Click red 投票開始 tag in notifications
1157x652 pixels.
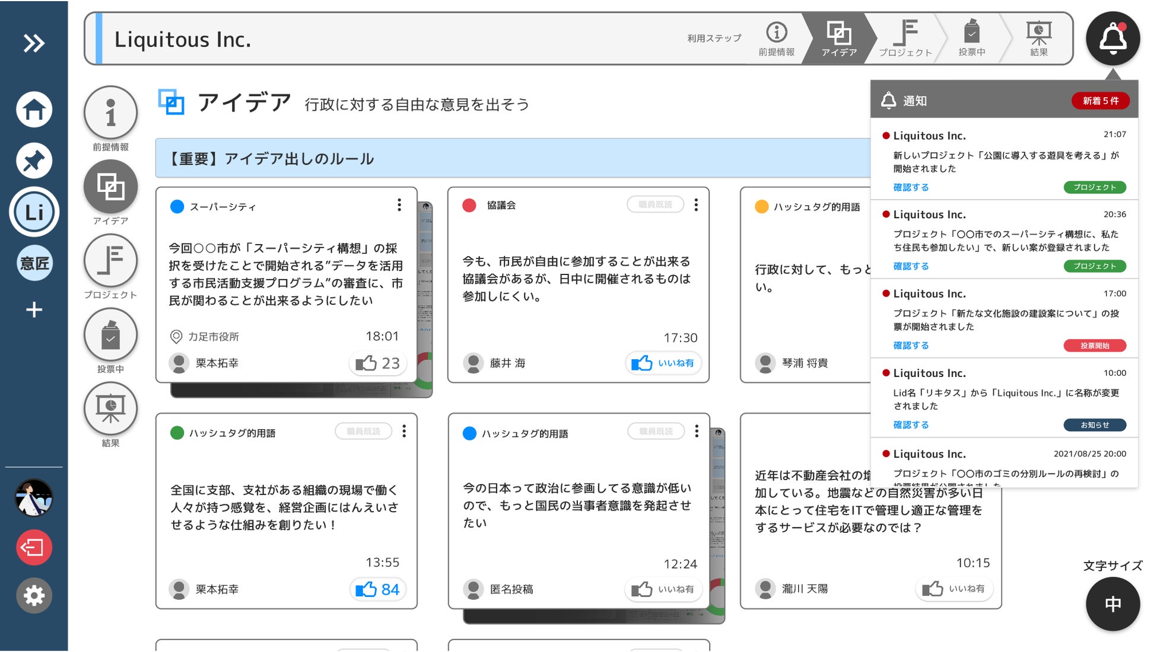click(1094, 346)
